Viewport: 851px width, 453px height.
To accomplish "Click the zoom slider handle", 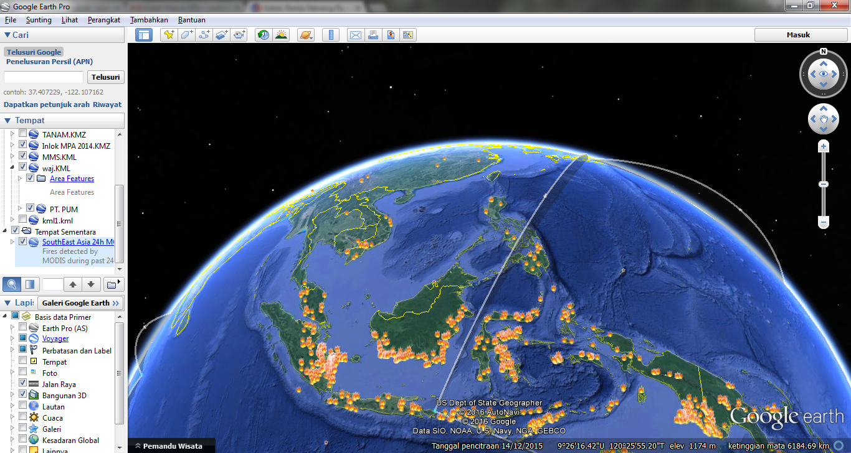I will point(824,184).
